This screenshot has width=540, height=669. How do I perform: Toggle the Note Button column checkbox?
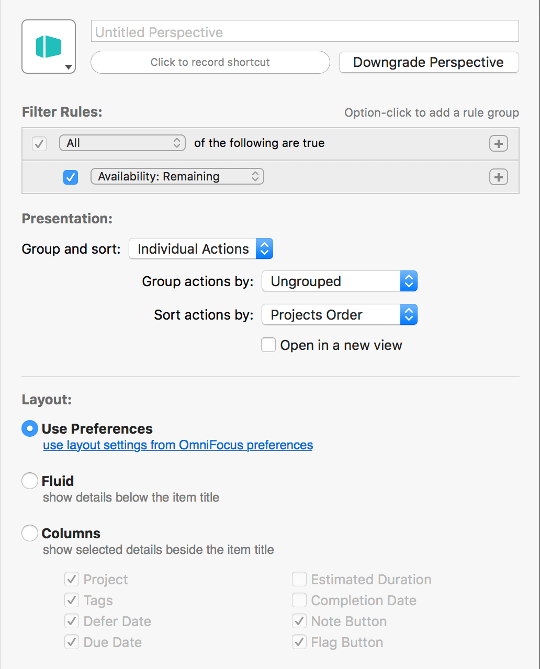[299, 621]
